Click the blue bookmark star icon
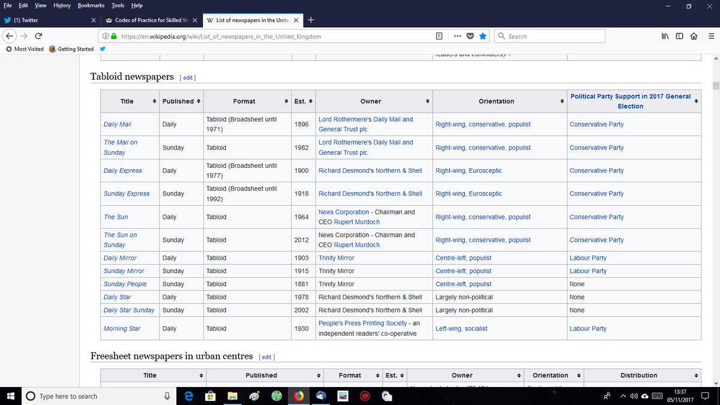This screenshot has height=405, width=720. coord(483,36)
